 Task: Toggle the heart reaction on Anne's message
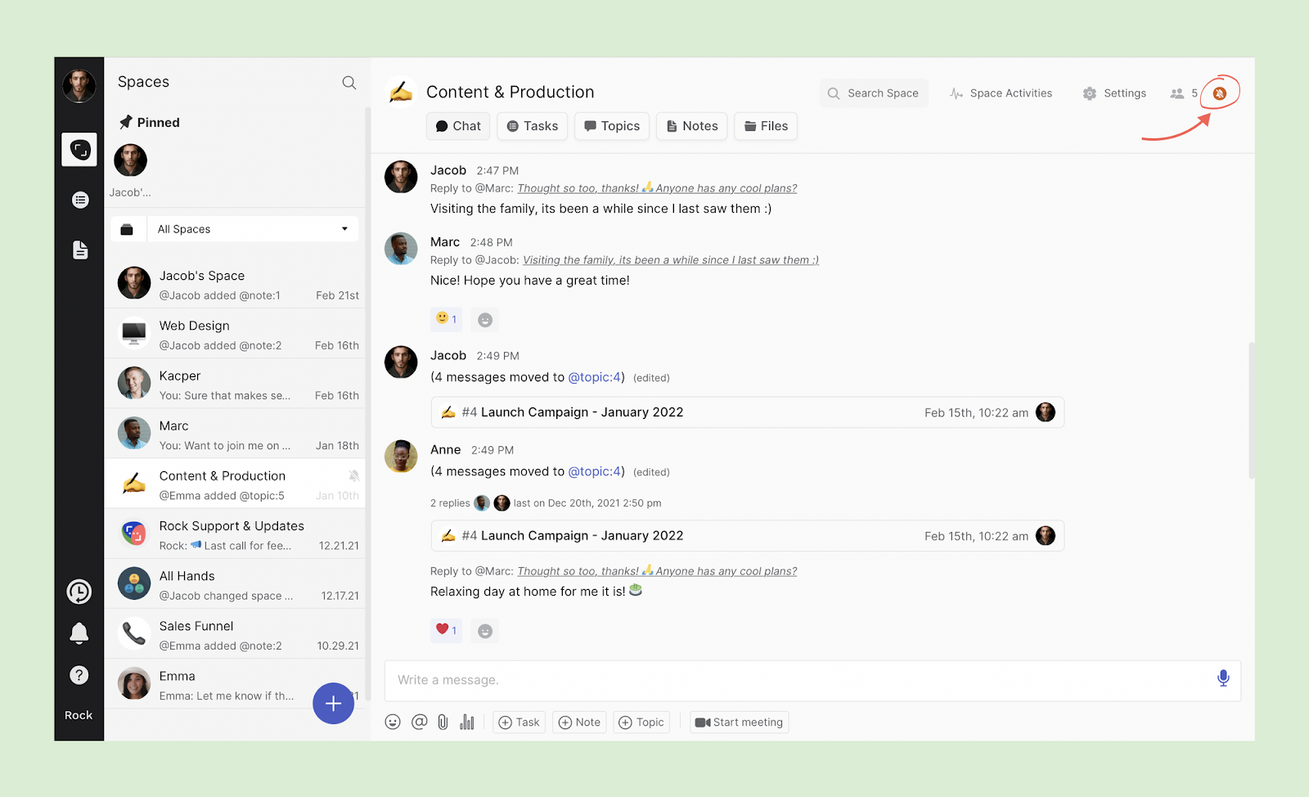(x=446, y=630)
